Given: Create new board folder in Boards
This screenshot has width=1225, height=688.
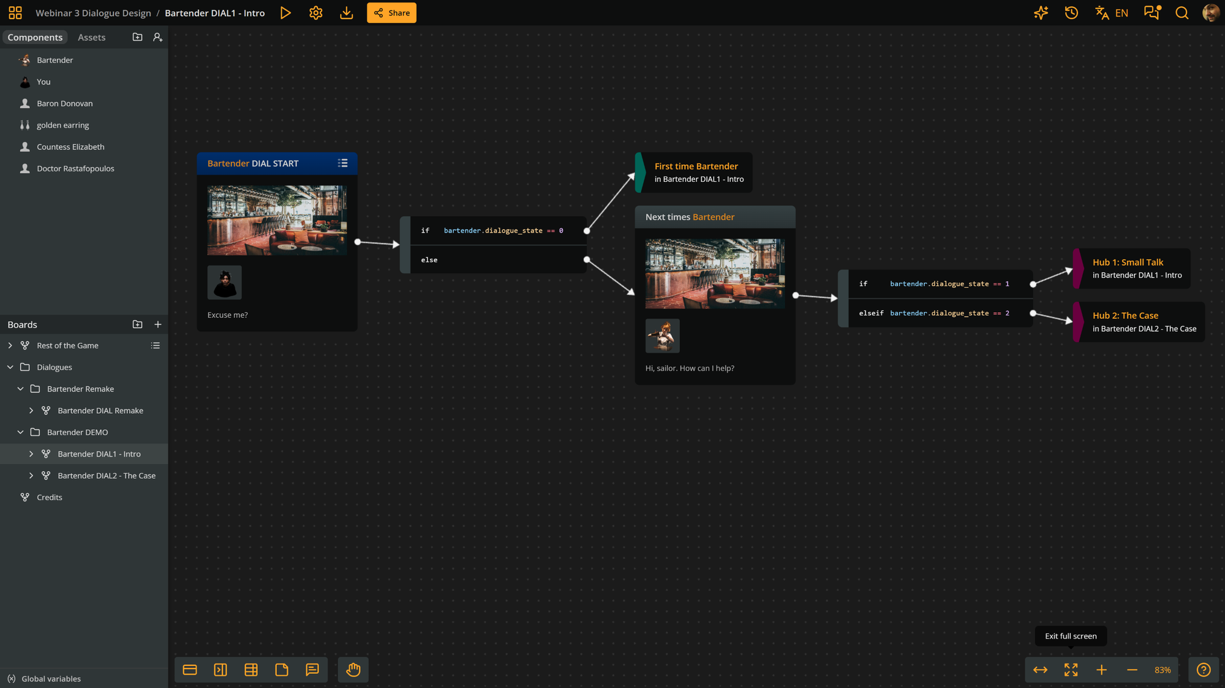Looking at the screenshot, I should coord(137,324).
